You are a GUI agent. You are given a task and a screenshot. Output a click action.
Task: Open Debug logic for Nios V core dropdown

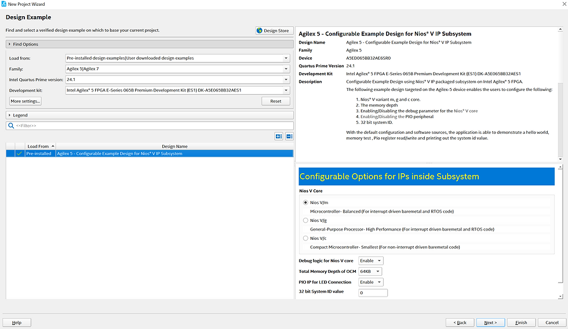click(x=370, y=261)
